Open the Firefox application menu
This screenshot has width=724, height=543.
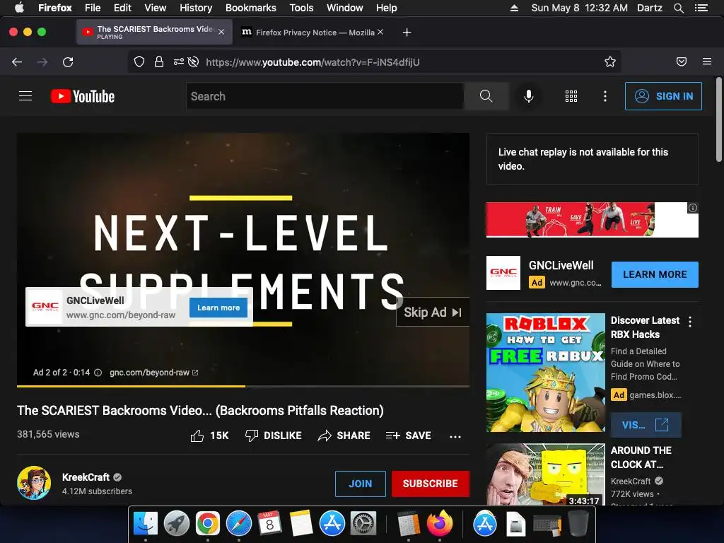coord(707,62)
